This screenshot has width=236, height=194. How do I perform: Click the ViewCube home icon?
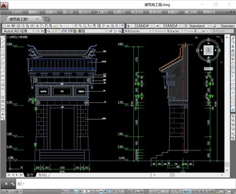(196, 37)
